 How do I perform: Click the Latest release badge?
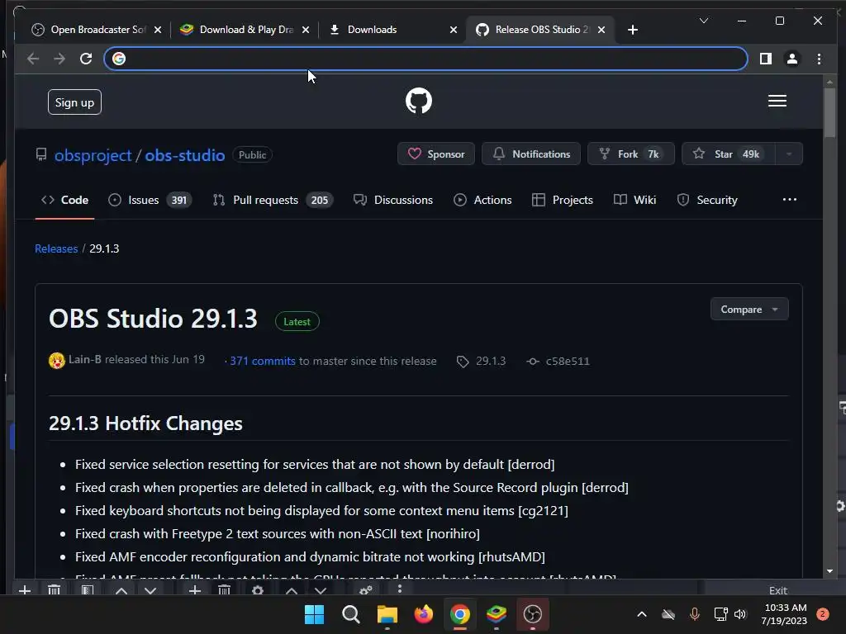[297, 321]
